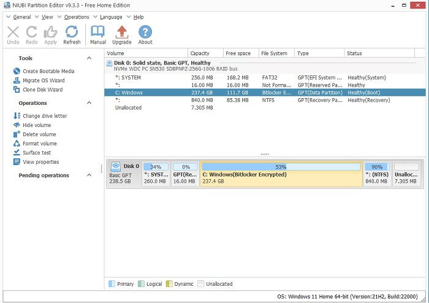Launch Clone Disk Wizard
The height and width of the screenshot is (303, 429).
tap(42, 90)
